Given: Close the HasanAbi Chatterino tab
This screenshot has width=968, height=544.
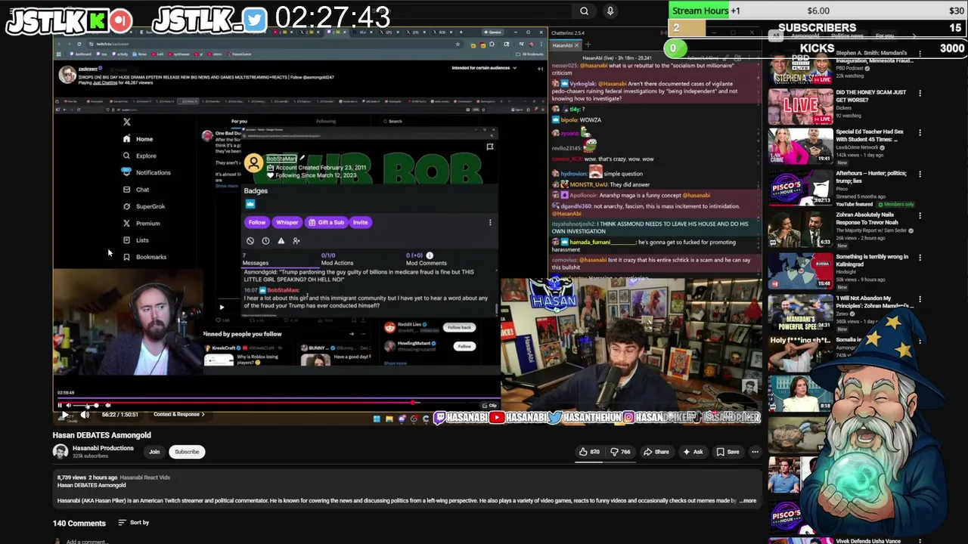Looking at the screenshot, I should point(576,45).
